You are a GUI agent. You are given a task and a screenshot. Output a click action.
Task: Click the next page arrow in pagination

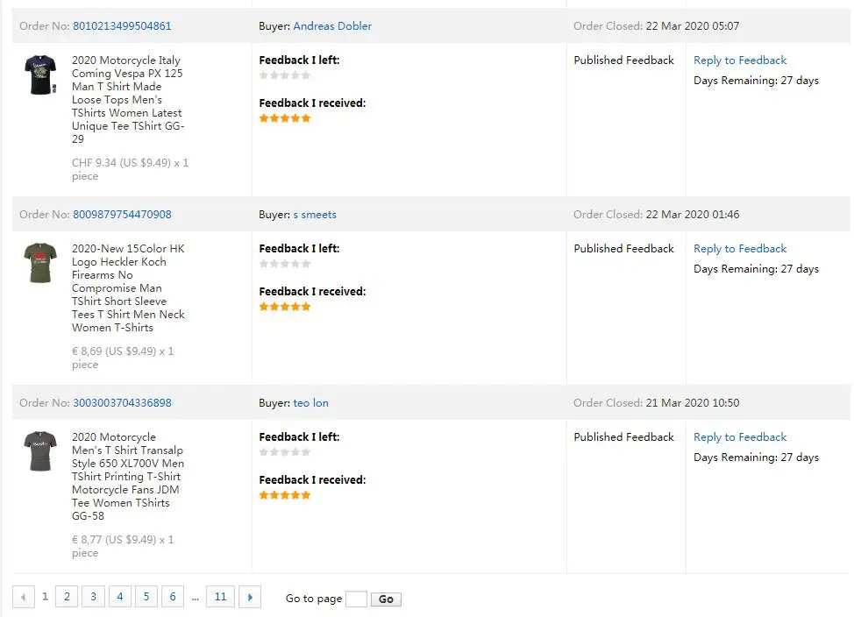coord(250,598)
